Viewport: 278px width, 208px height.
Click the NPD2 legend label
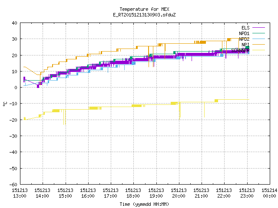tap(244, 39)
